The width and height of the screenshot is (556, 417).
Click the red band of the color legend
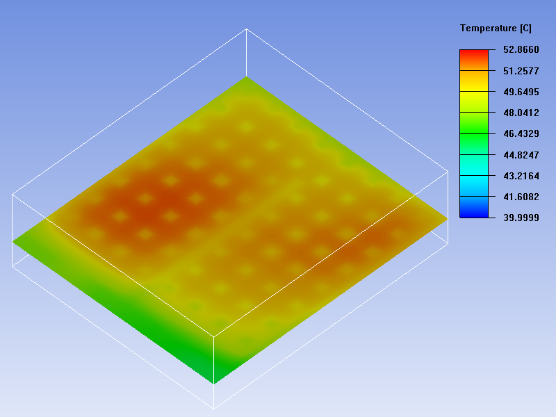coord(474,60)
